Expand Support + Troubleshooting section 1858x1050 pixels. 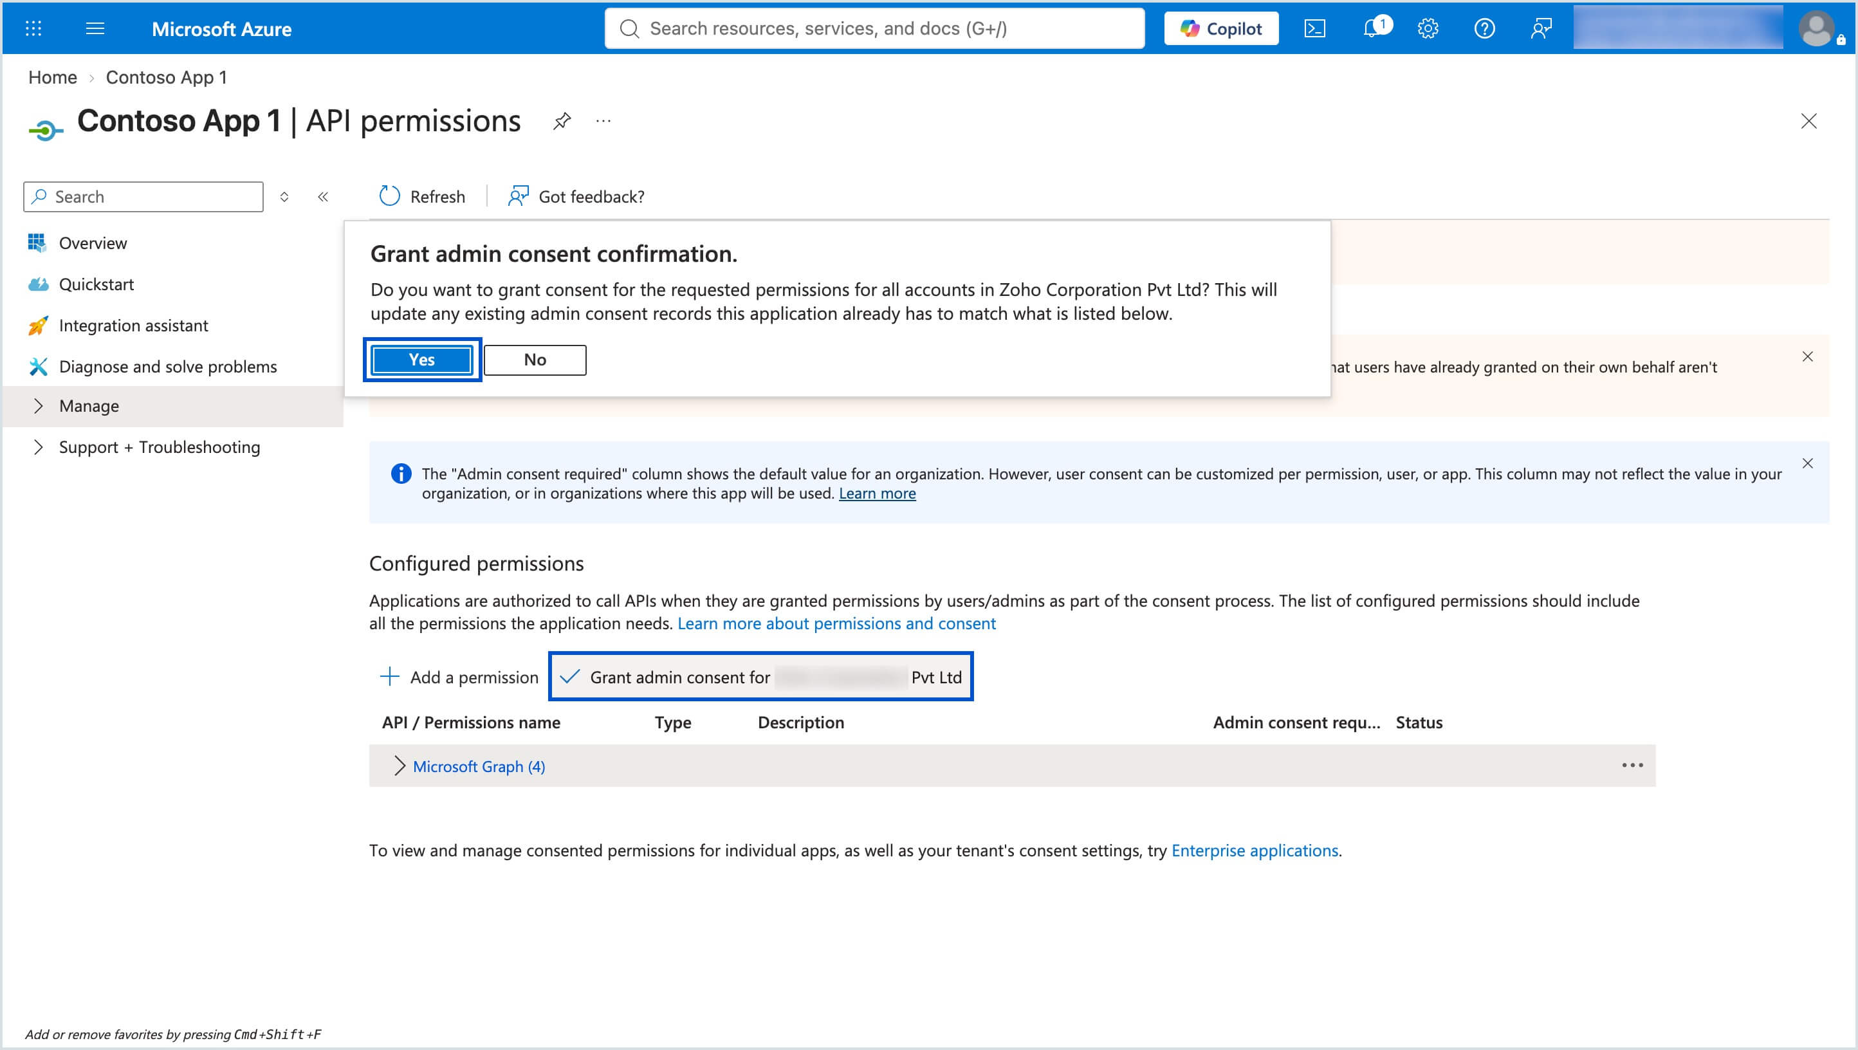click(159, 447)
